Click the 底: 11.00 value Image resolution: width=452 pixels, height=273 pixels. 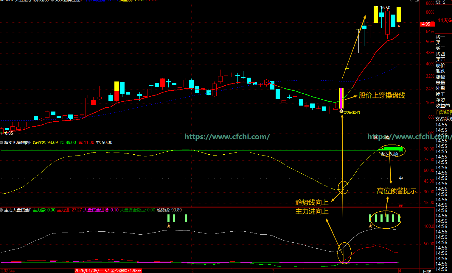pos(86,142)
